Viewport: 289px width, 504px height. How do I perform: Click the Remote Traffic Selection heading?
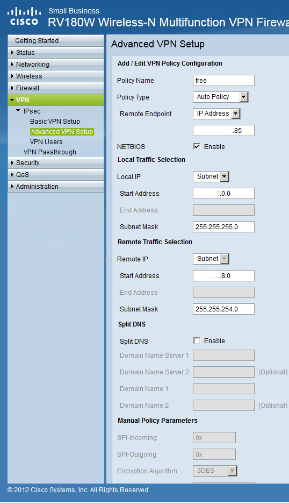point(155,242)
